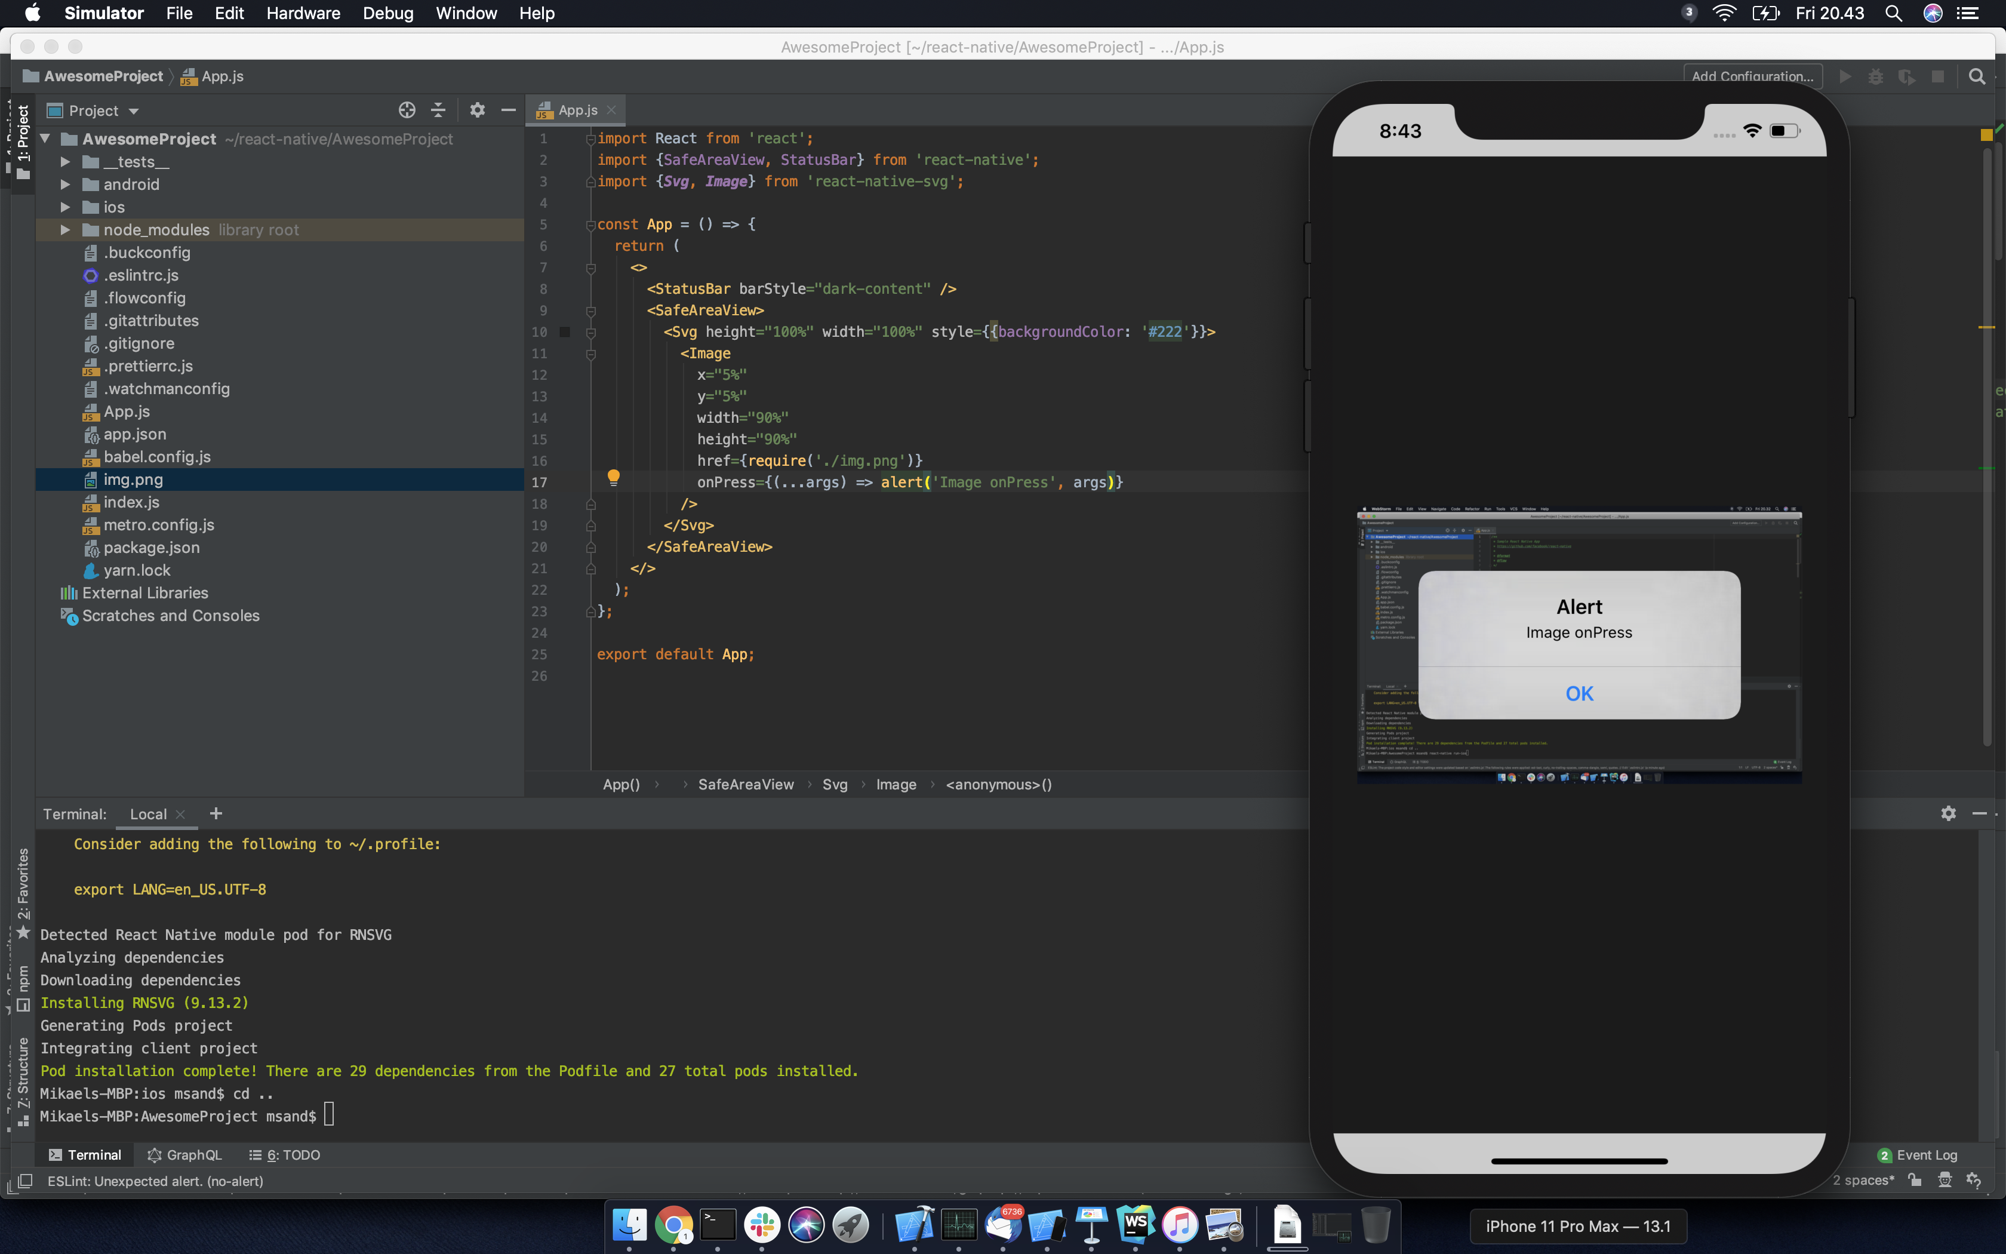Toggle the read-only lock icon in status bar
2006x1254 pixels.
[x=1915, y=1180]
